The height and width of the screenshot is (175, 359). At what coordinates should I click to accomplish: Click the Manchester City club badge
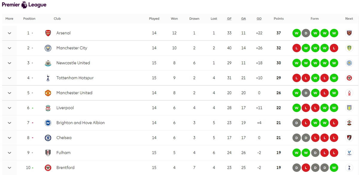pyautogui.click(x=48, y=48)
